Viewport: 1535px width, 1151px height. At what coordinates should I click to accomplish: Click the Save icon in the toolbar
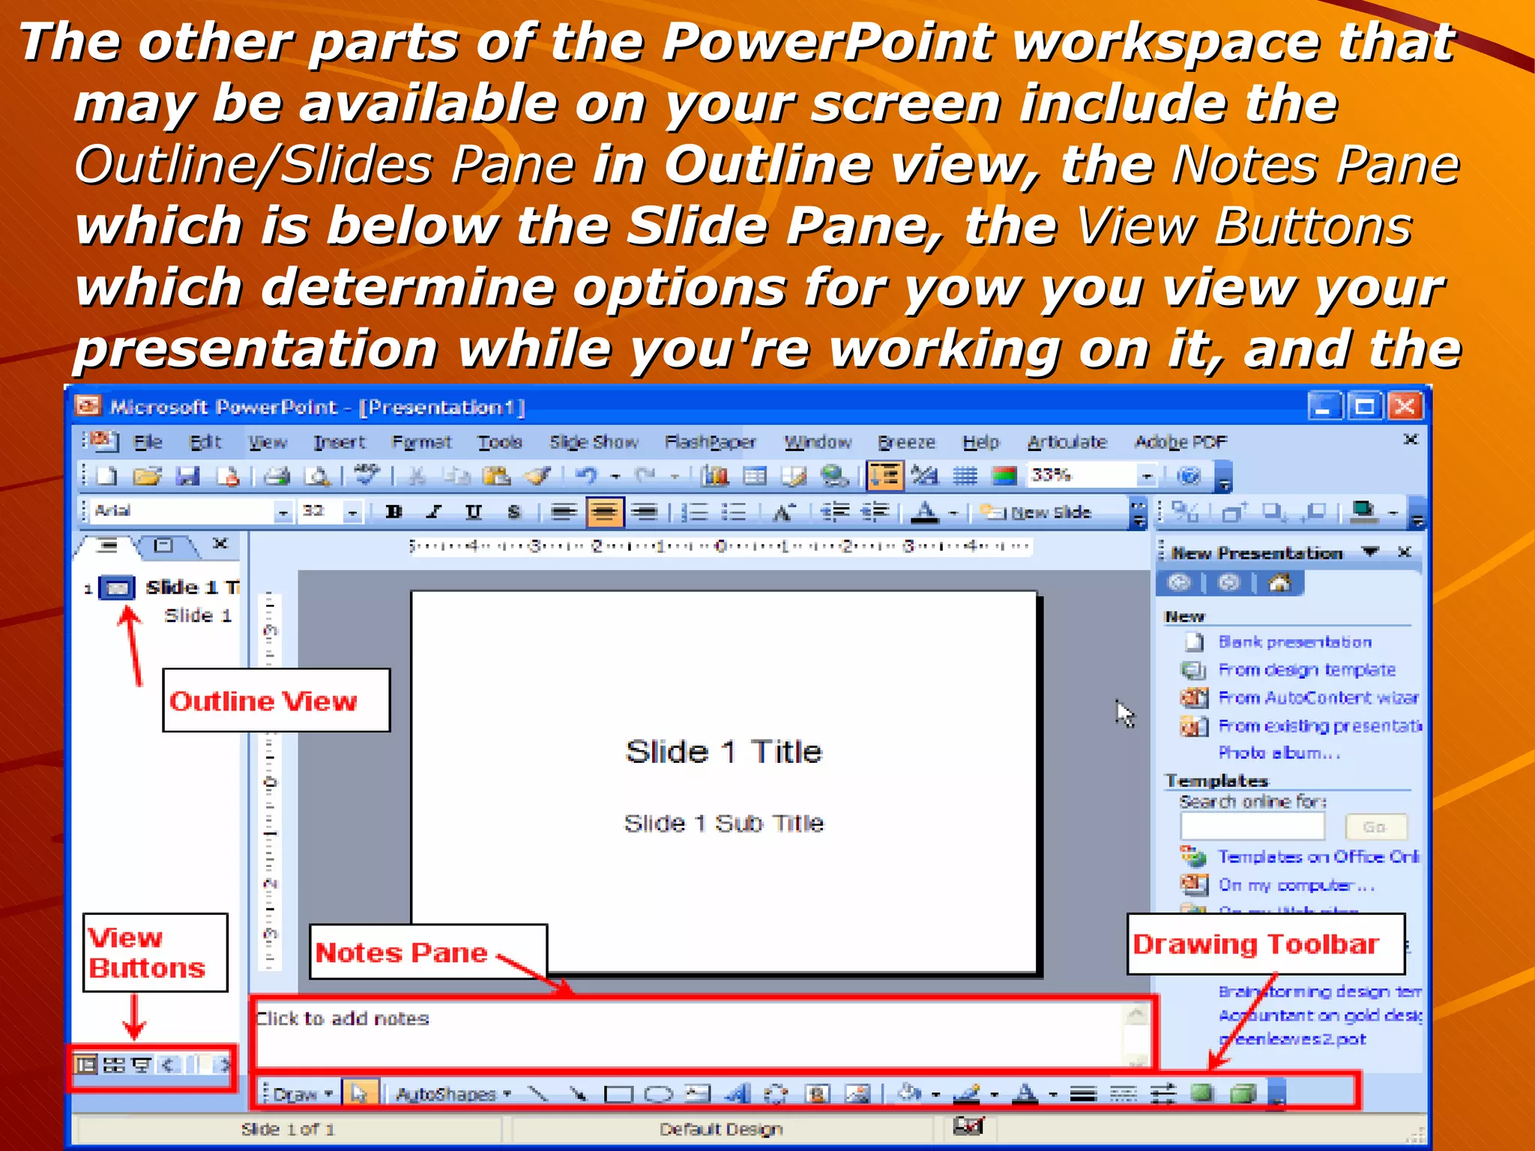click(187, 476)
